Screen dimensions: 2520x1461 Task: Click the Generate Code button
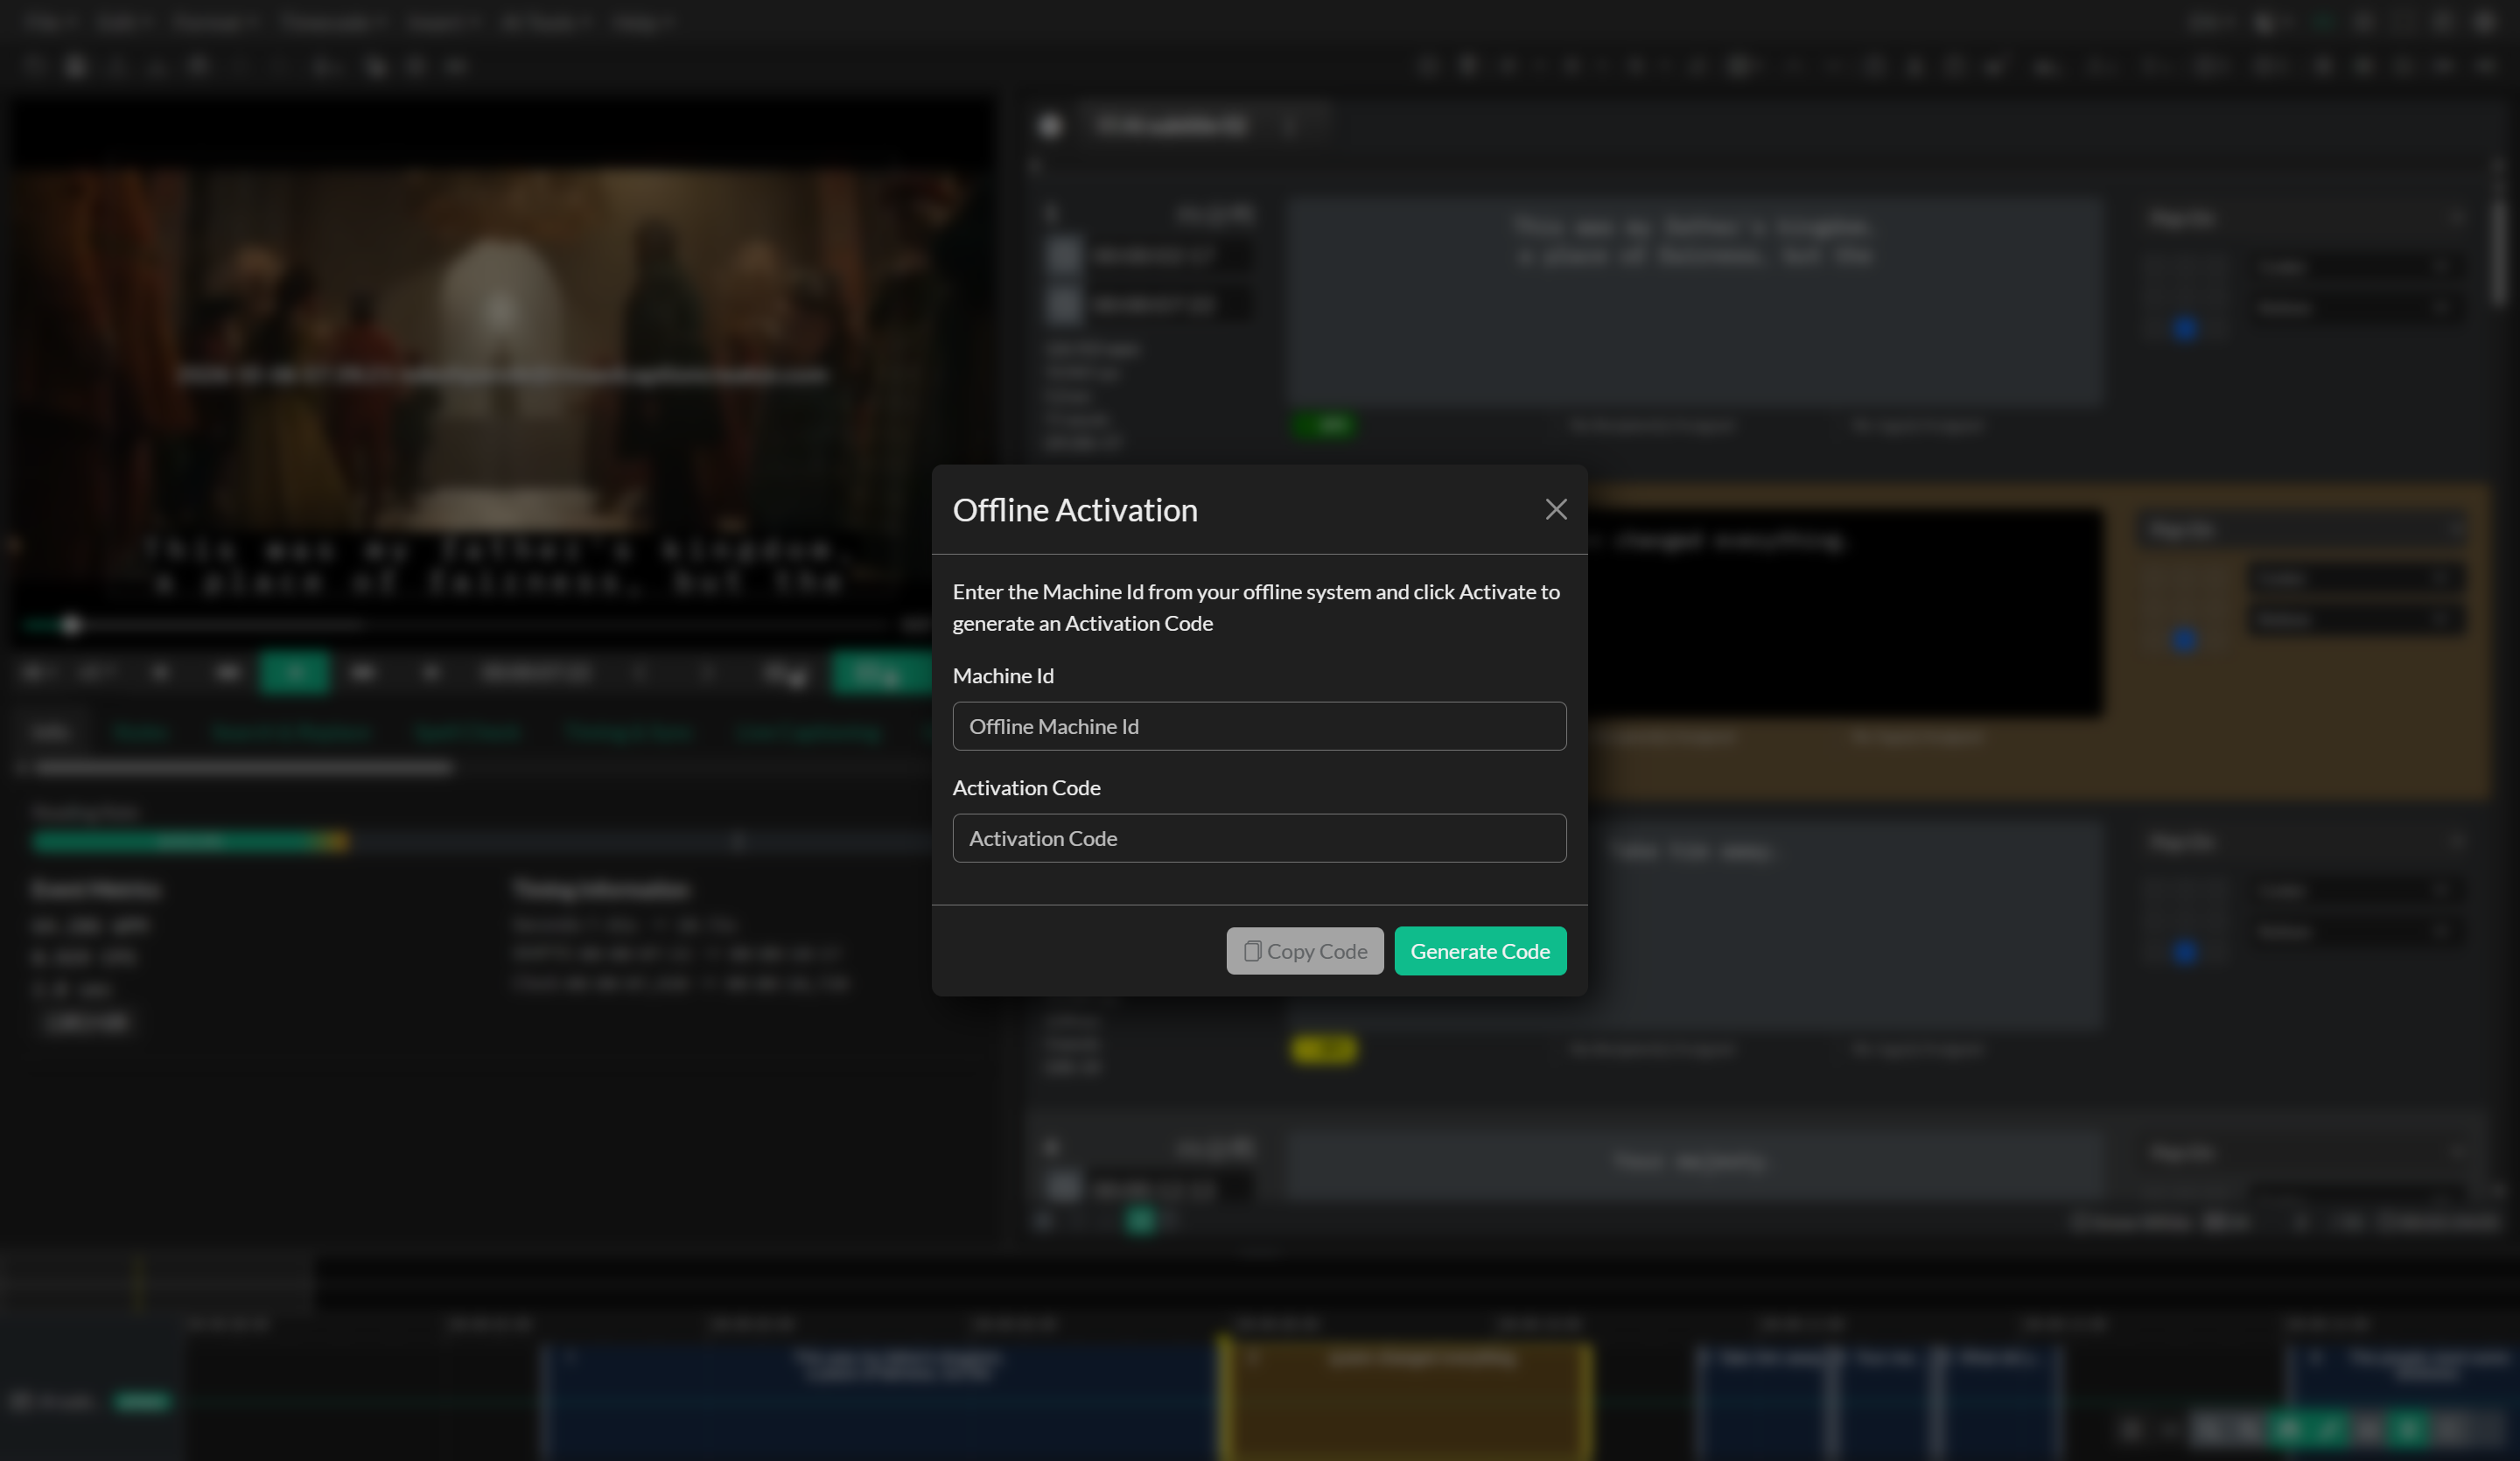(1480, 951)
